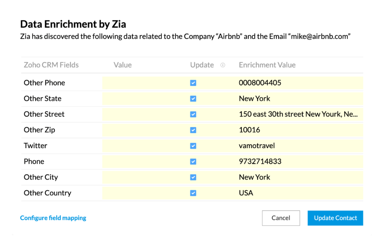Uncheck the Other City update checkbox

coord(193,177)
